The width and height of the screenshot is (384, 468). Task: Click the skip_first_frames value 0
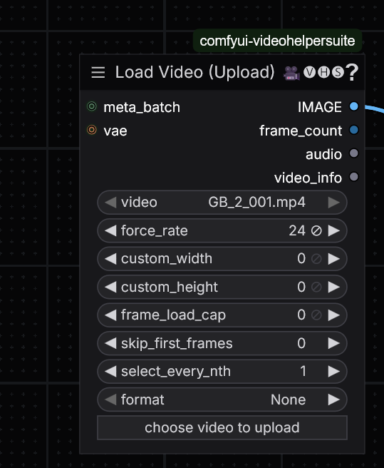coord(301,343)
